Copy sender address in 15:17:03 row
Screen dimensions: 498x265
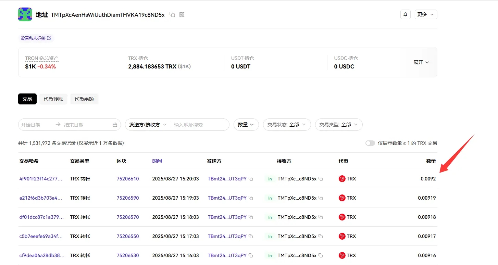(x=251, y=236)
